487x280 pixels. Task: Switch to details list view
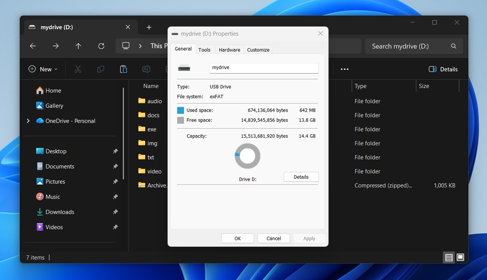click(x=449, y=258)
